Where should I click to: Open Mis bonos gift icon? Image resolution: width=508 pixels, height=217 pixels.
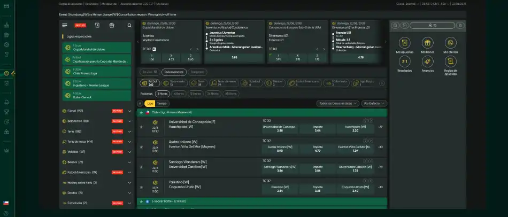[427, 43]
